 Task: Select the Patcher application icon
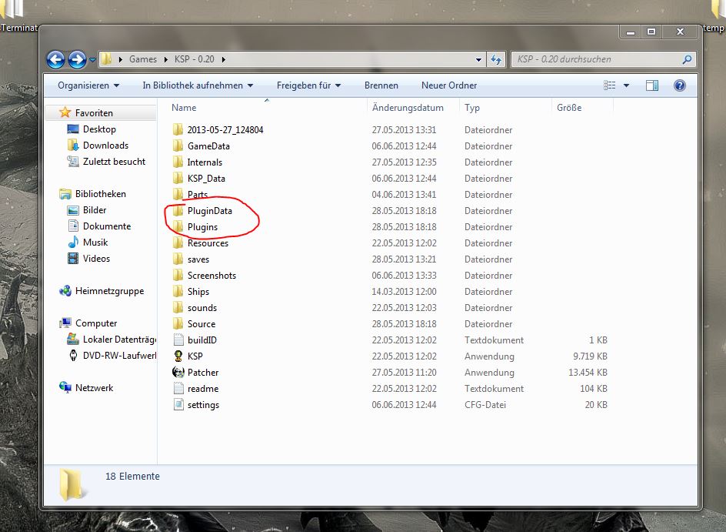[178, 373]
